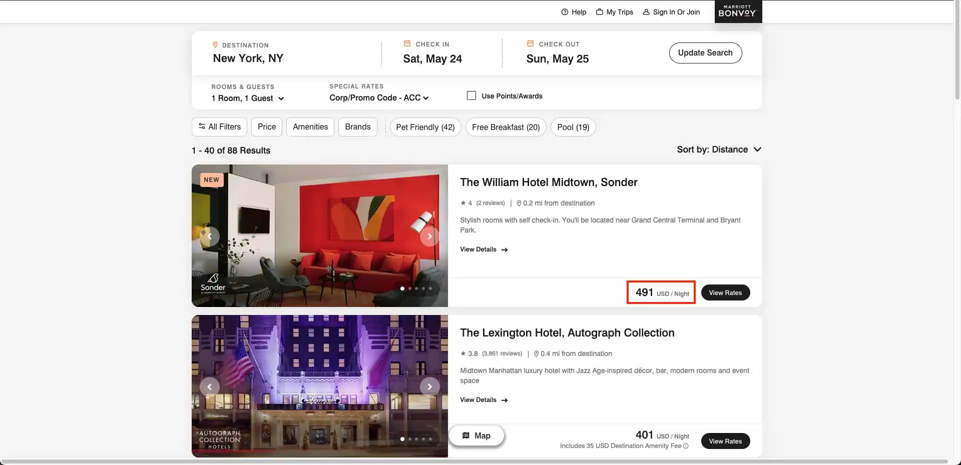The image size is (961, 465).
Task: Open the Map view button
Action: click(x=476, y=435)
